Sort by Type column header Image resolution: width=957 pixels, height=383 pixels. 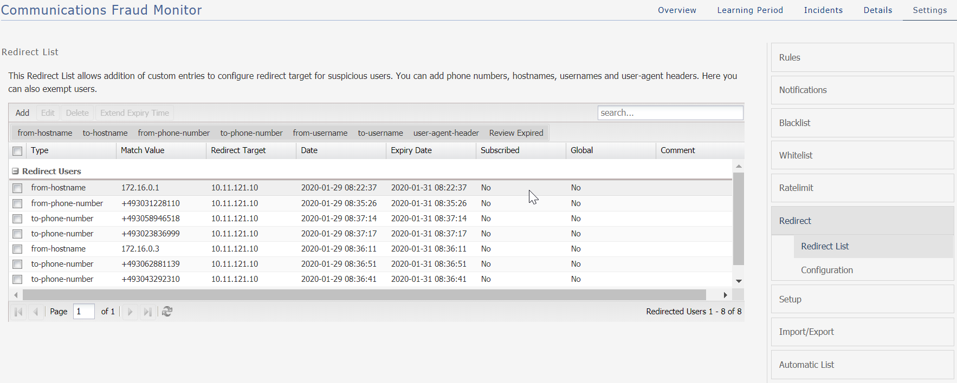point(71,150)
